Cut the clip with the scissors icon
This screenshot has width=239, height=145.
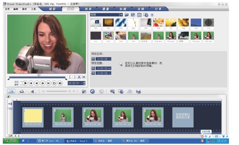(79, 77)
